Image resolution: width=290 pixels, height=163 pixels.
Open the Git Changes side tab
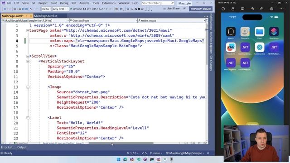pos(211,63)
